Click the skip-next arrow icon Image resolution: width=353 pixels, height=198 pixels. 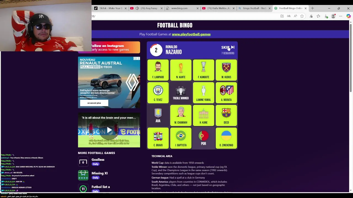tap(232, 47)
